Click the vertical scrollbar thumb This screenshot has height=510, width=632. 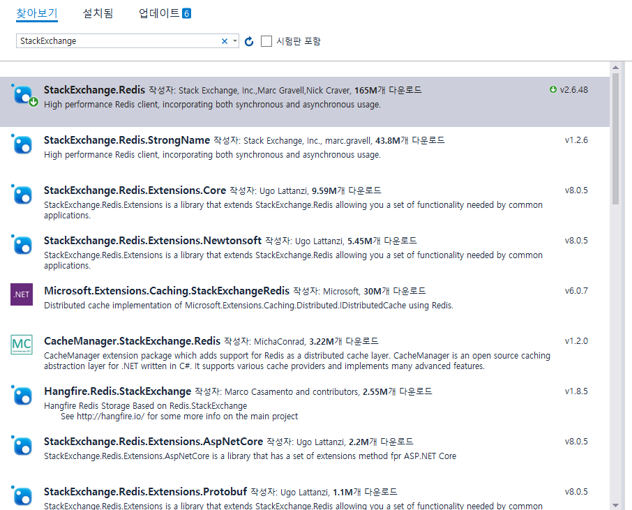click(x=615, y=140)
